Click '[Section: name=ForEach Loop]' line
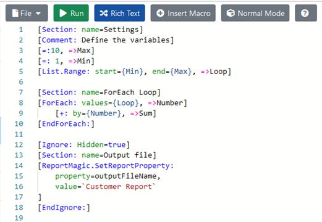Image resolution: width=322 pixels, height=222 pixels. 100,92
